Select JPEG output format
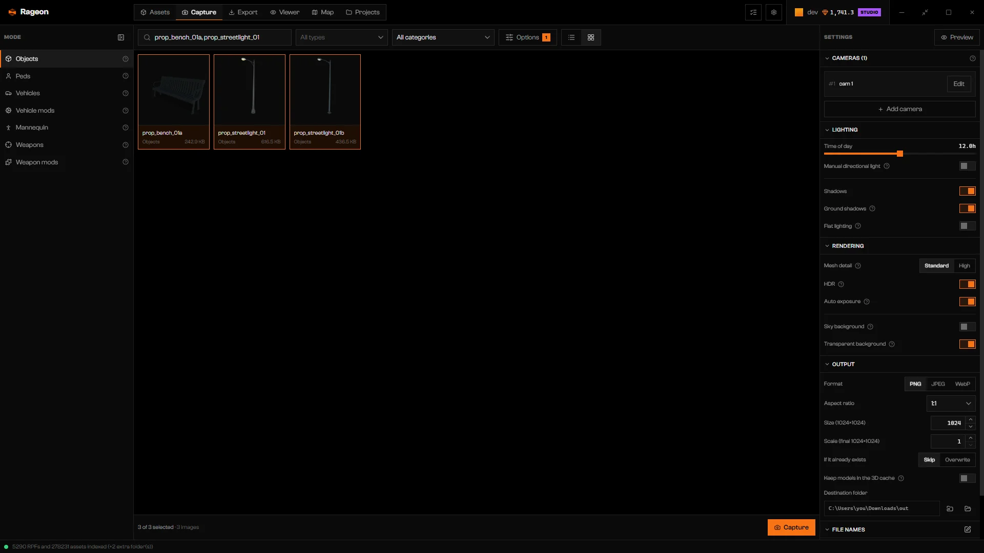Viewport: 984px width, 553px height. 938,384
